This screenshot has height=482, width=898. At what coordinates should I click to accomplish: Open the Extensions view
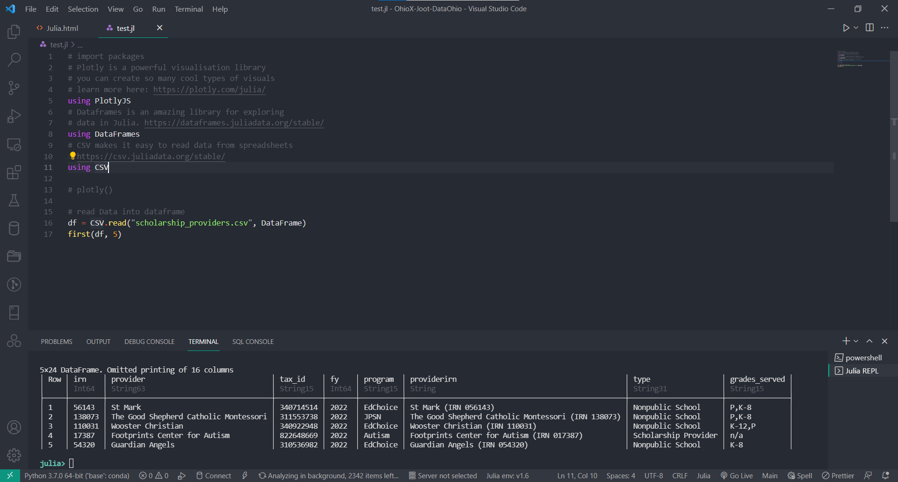point(14,172)
